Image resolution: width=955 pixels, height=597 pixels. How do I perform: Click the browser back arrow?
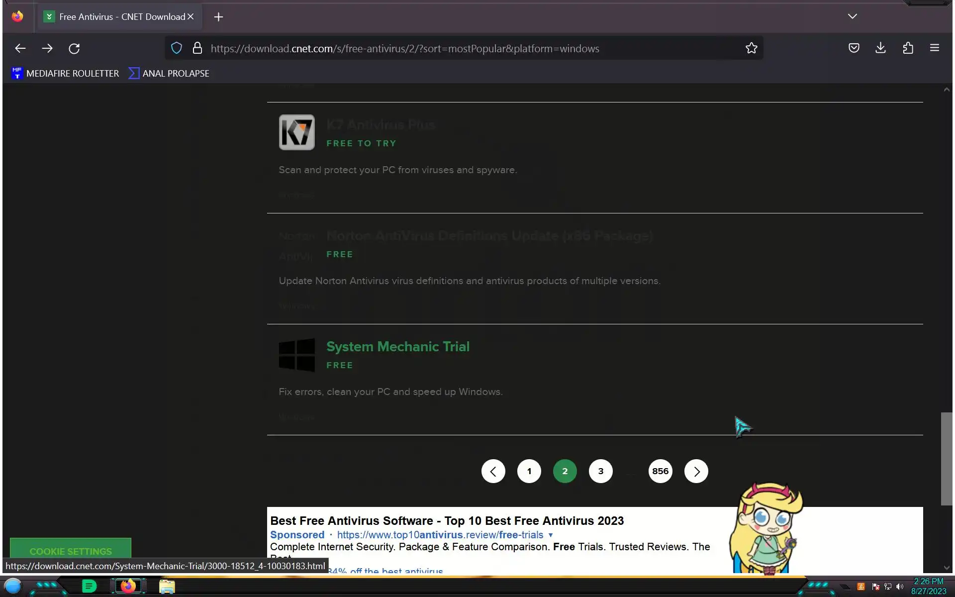pos(20,48)
